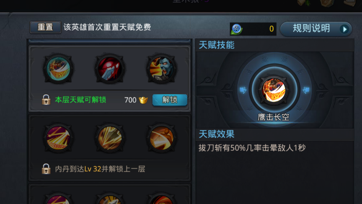The image size is (362, 204).
Task: Select the orange hammer strike talent icon
Action: tap(162, 138)
